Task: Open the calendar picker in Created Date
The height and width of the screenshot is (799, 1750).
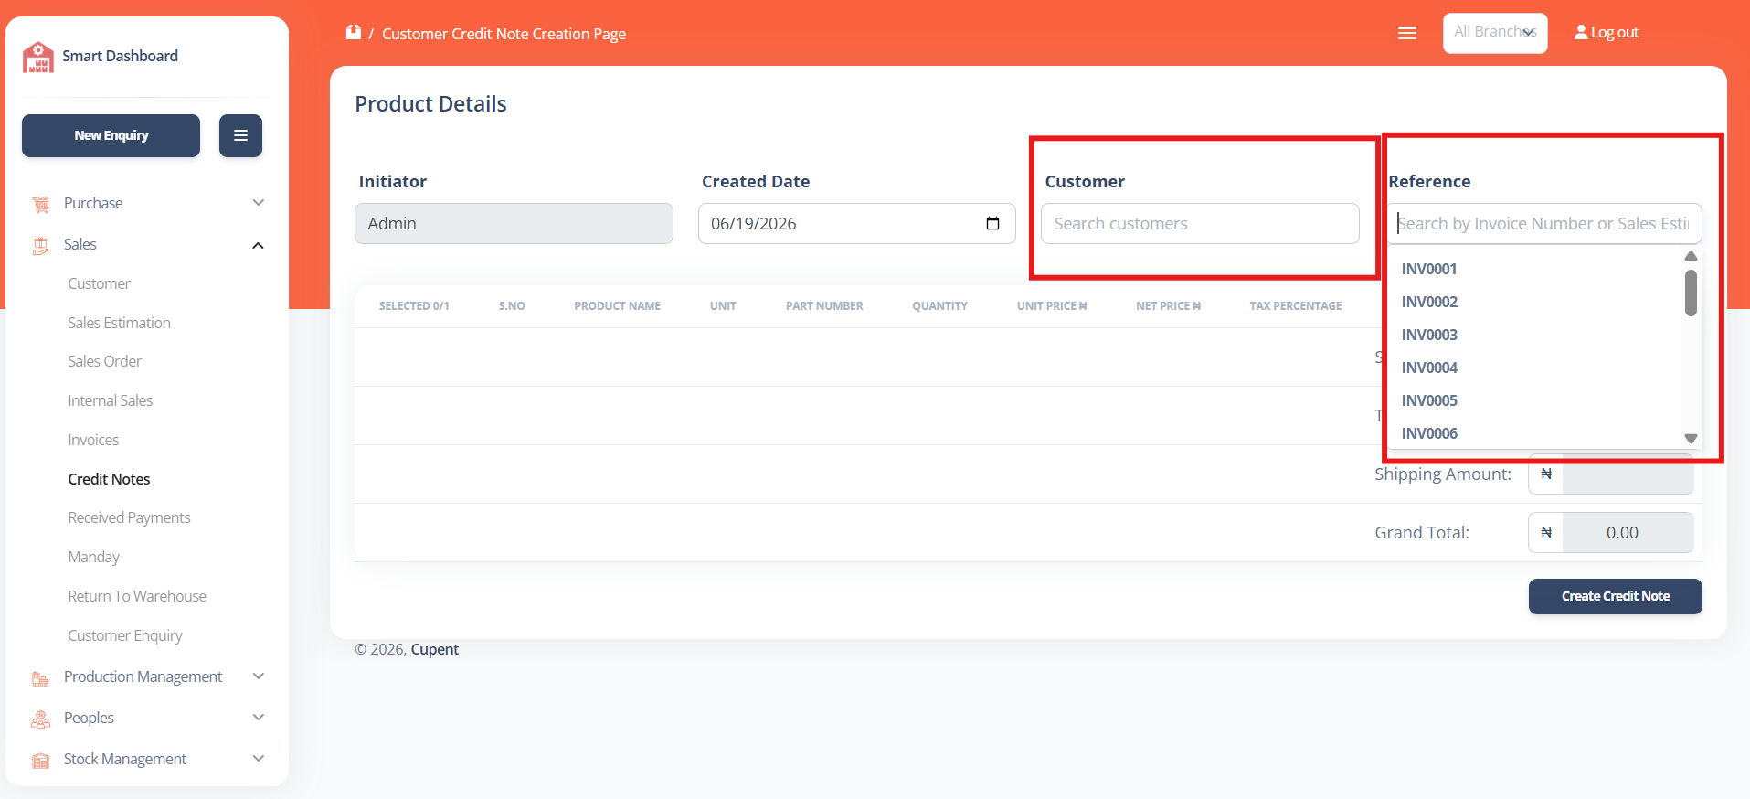Action: coord(992,223)
